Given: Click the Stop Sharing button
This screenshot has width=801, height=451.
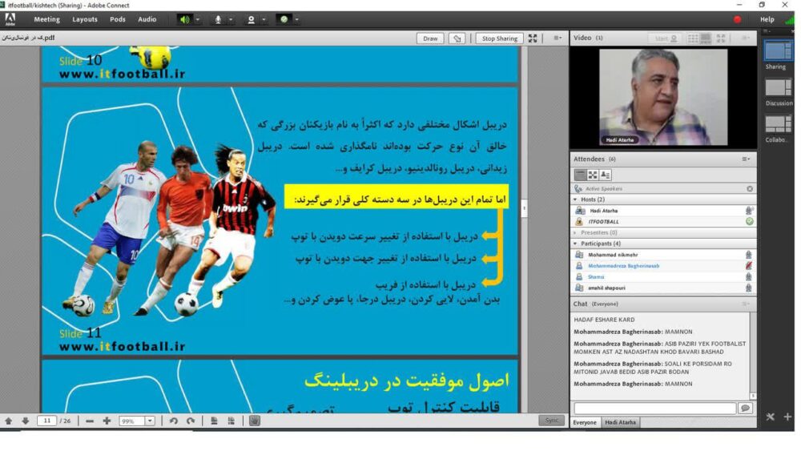Looking at the screenshot, I should click(500, 38).
